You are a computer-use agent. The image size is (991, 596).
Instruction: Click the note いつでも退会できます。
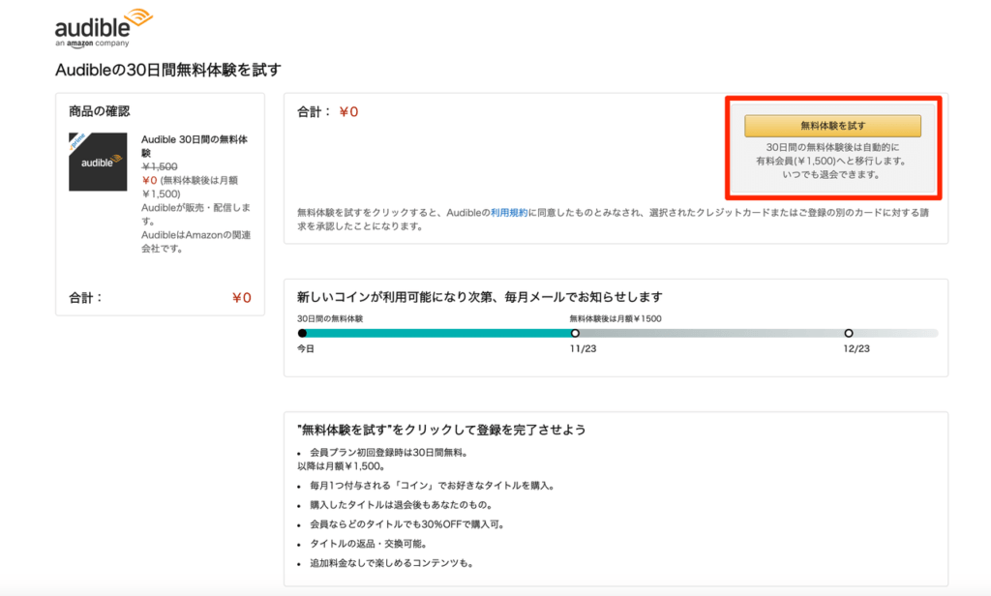[x=832, y=174]
